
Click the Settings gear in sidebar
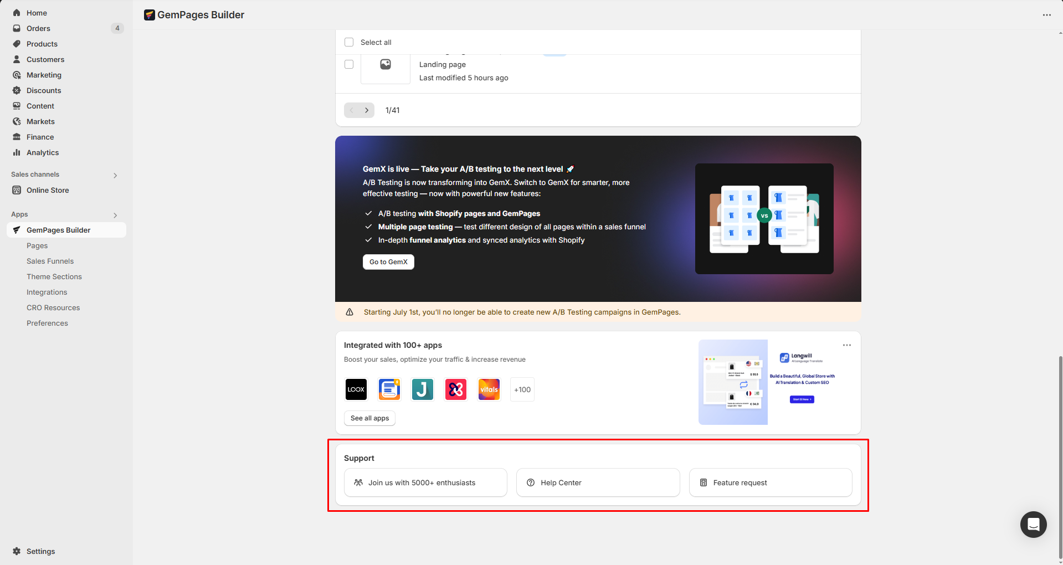tap(17, 551)
